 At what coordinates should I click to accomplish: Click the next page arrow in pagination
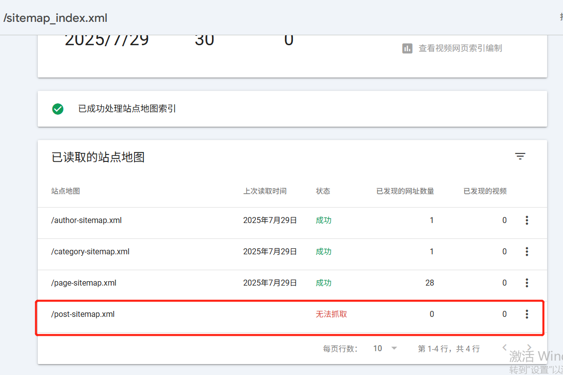click(529, 348)
